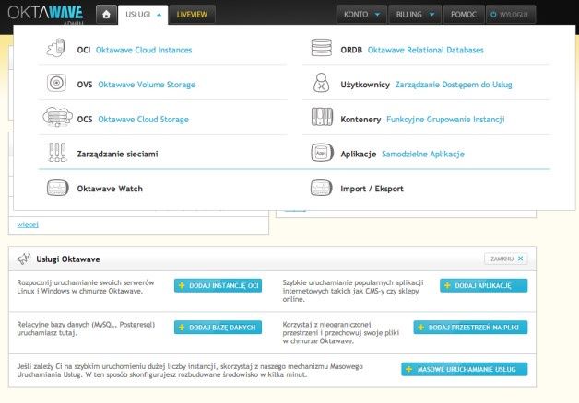Screen dimensions: 579x403
Task: Expand the Billing dropdown
Action: 415,15
